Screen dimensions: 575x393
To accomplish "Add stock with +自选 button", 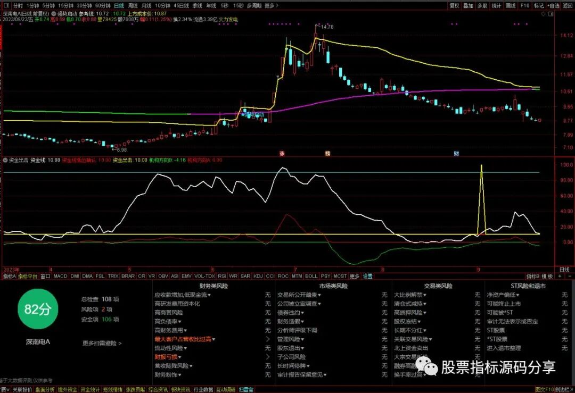I will [x=553, y=5].
